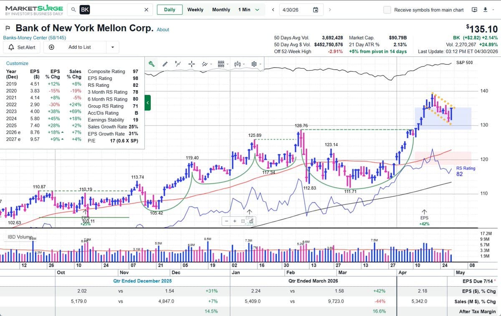
Task: Click the Qtr Ended December 2025 header
Action: coord(142,281)
